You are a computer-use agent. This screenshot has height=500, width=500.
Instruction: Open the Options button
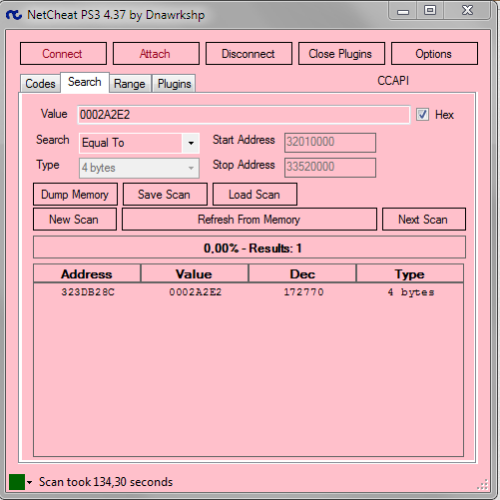(x=434, y=54)
